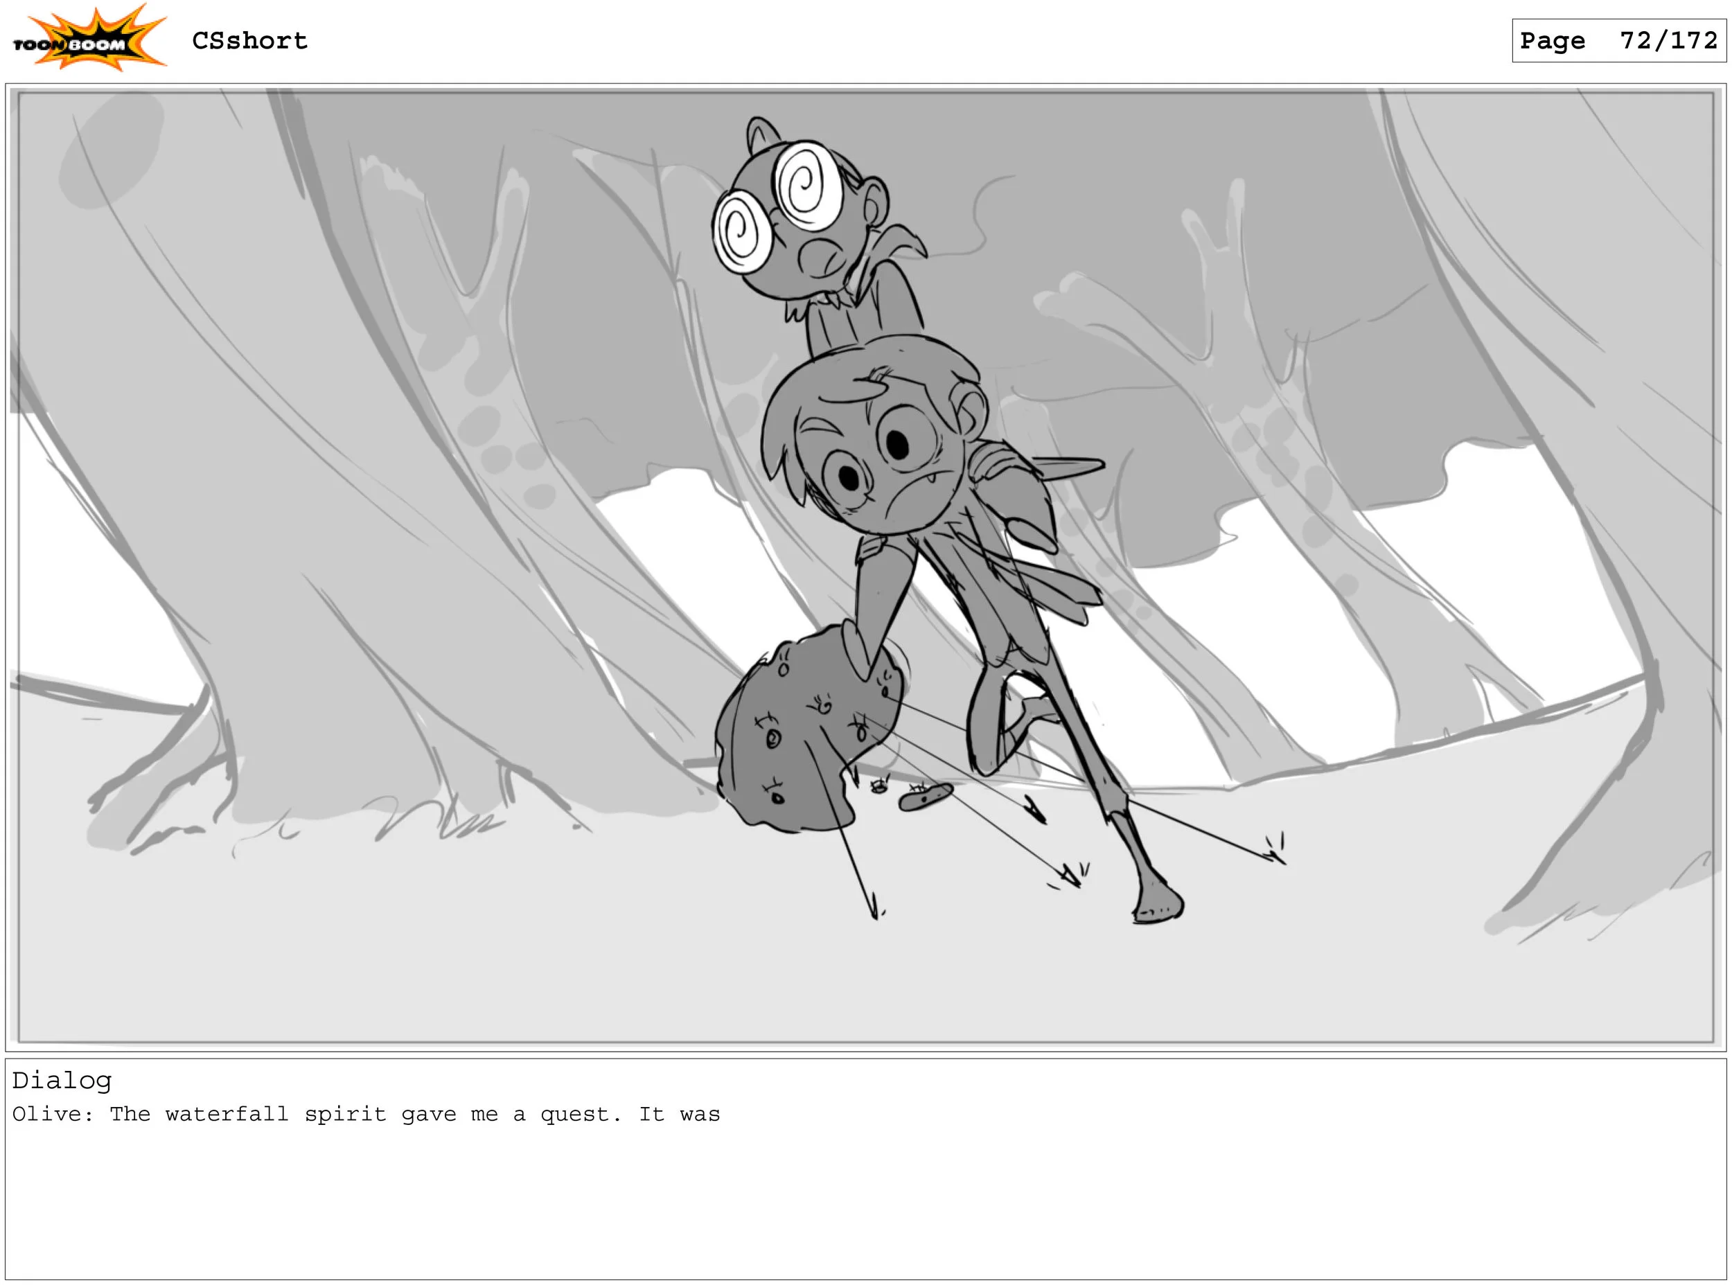The image size is (1732, 1285).
Task: Click the "Dialog" caption heading
Action: pos(62,1080)
